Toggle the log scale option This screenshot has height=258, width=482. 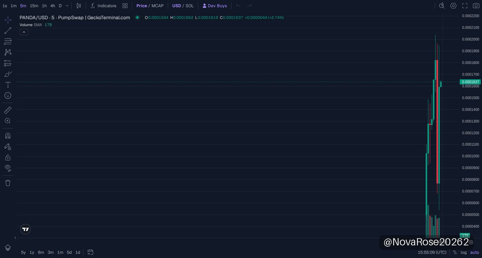[464, 252]
